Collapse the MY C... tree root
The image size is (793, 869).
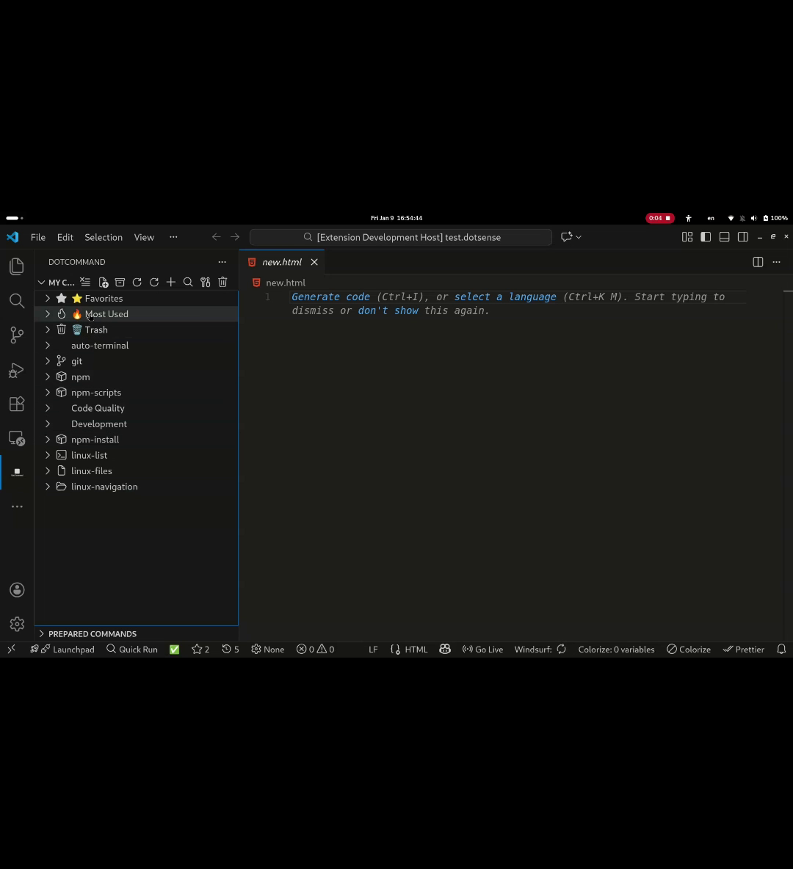point(41,282)
